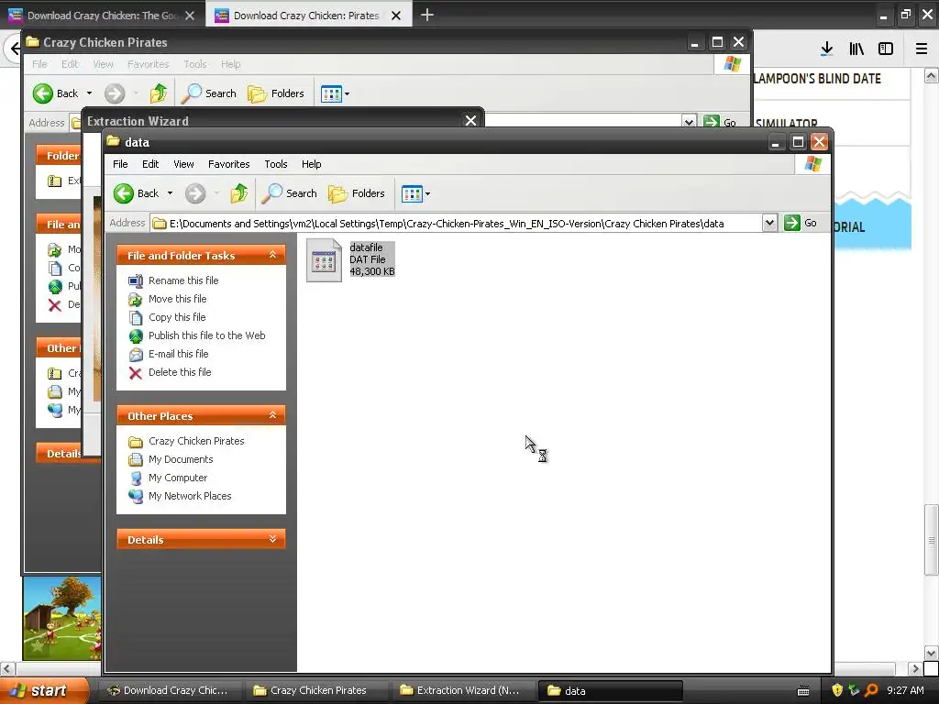Toggle Folders pane in data window
This screenshot has height=704, width=939.
357,193
